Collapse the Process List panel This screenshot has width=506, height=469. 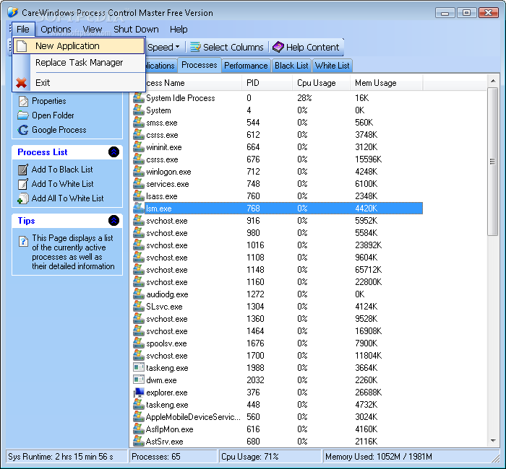[113, 152]
